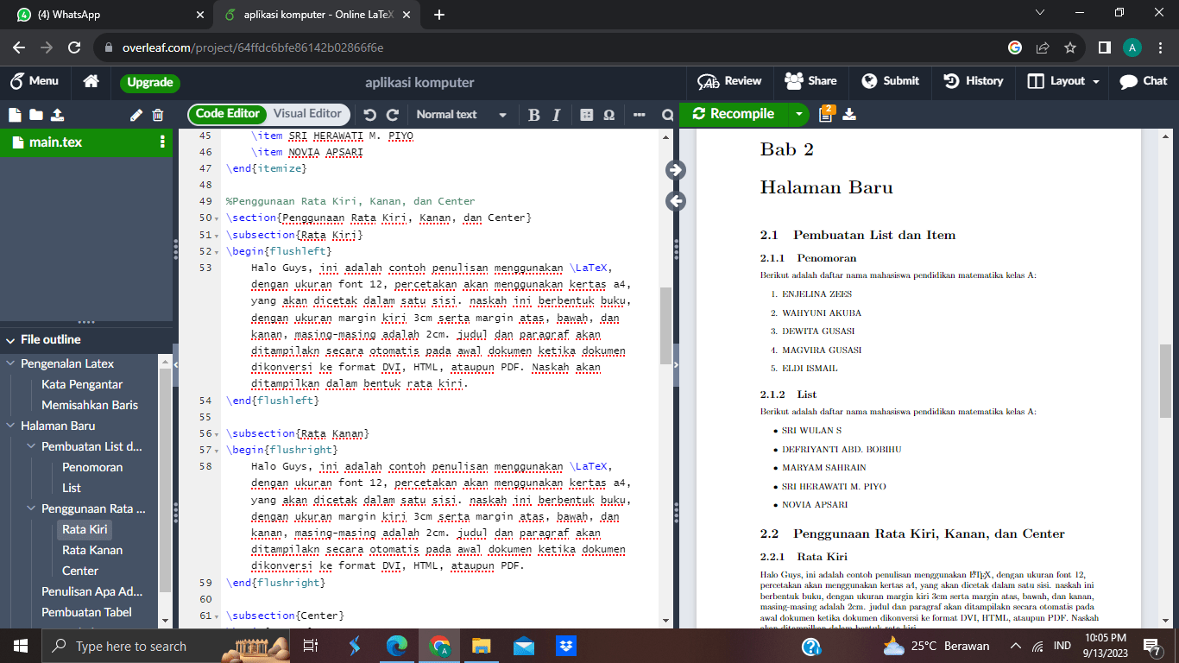1179x663 pixels.
Task: Switch to the WhatsApp browser tab
Action: point(105,15)
